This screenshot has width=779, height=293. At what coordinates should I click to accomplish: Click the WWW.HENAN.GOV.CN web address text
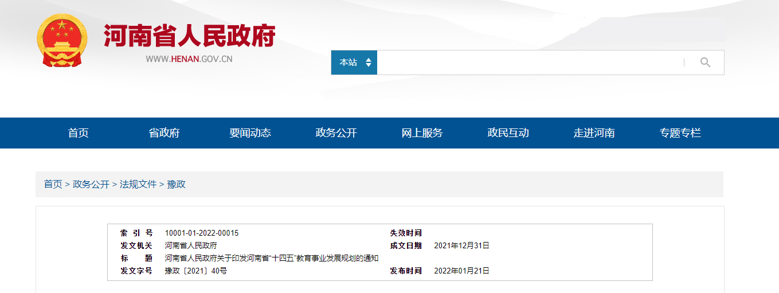click(189, 59)
